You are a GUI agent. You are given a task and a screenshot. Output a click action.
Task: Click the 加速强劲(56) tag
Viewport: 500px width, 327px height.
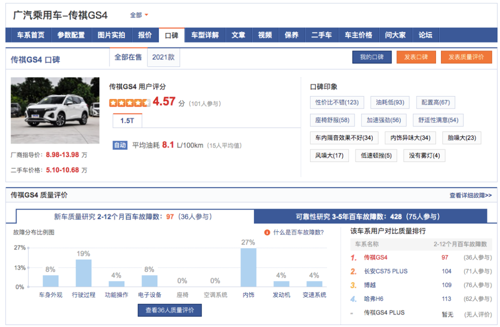[383, 120]
